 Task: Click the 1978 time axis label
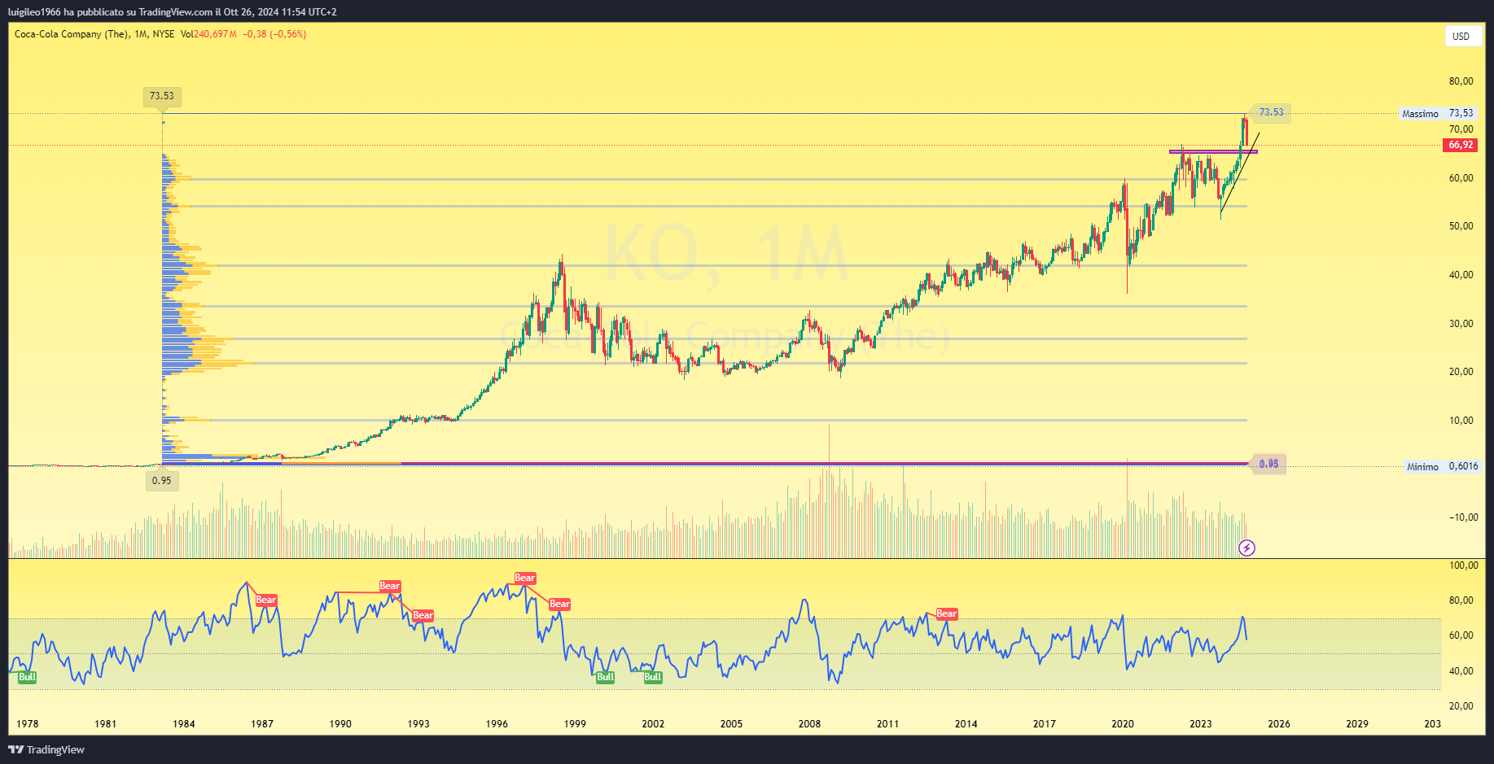coord(27,724)
